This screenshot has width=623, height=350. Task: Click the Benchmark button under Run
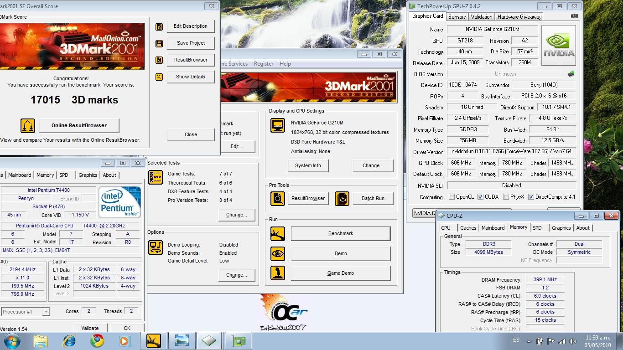point(341,233)
